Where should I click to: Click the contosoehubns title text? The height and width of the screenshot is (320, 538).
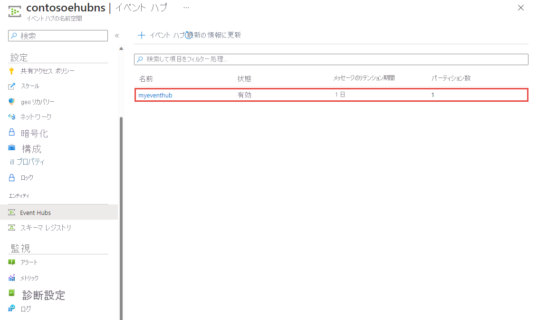coord(66,8)
